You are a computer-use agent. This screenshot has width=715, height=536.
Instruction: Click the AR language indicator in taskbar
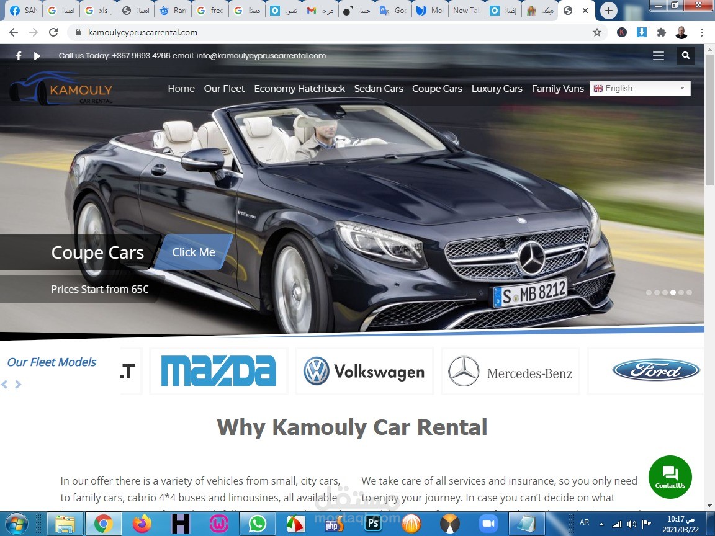[584, 522]
